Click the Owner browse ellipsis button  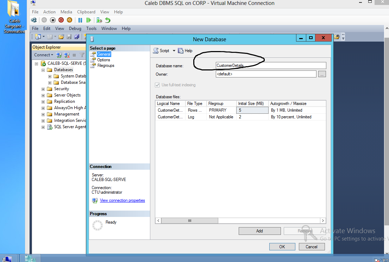[322, 74]
